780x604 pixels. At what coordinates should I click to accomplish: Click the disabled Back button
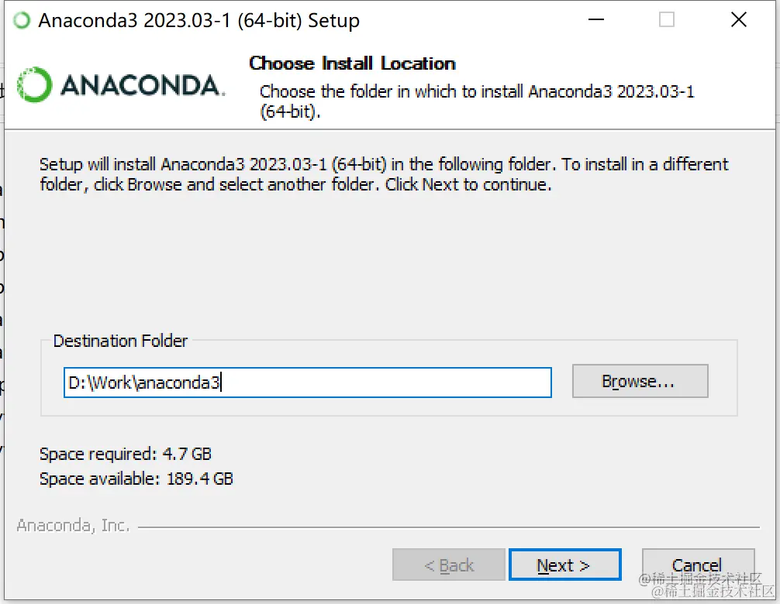point(448,565)
